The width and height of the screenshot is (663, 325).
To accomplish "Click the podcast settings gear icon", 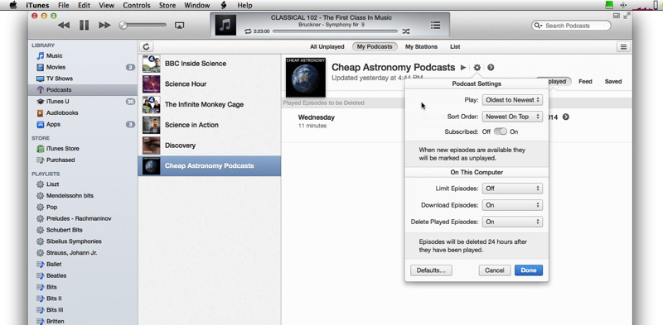I will (x=477, y=68).
